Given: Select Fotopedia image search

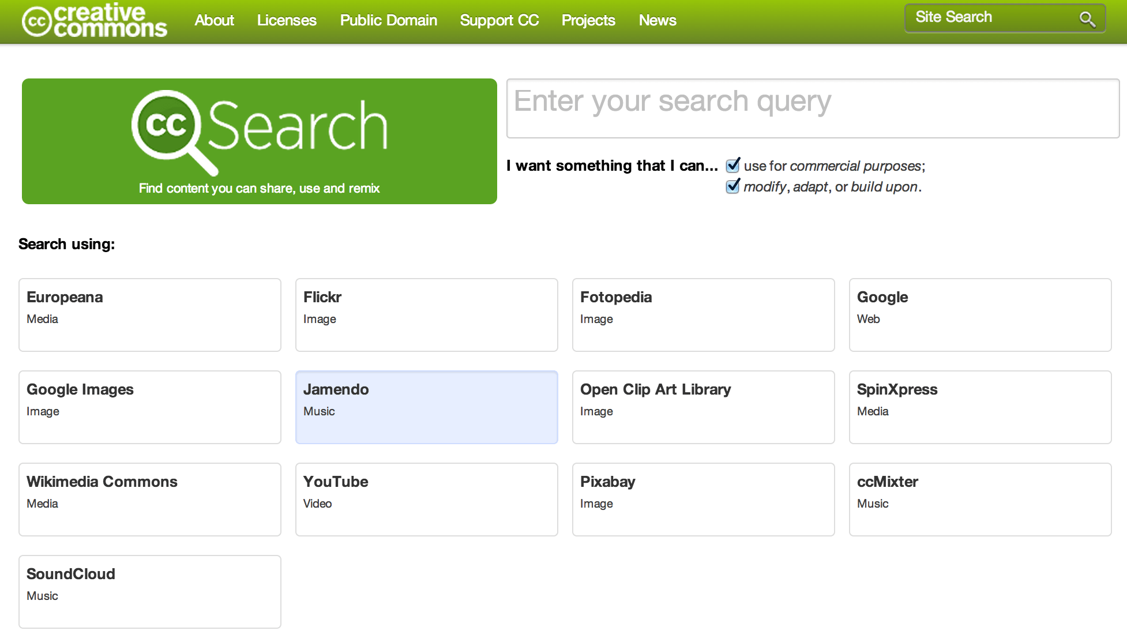Looking at the screenshot, I should (704, 315).
